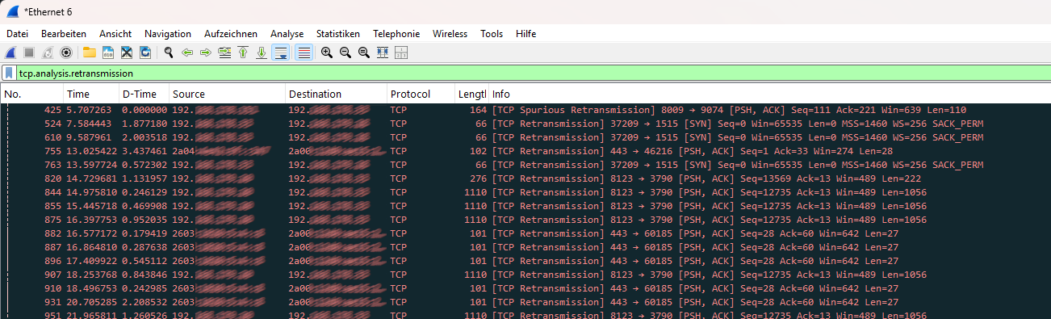Open the Datei menu

coord(17,34)
